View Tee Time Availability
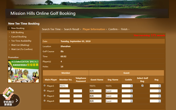 (21, 41)
